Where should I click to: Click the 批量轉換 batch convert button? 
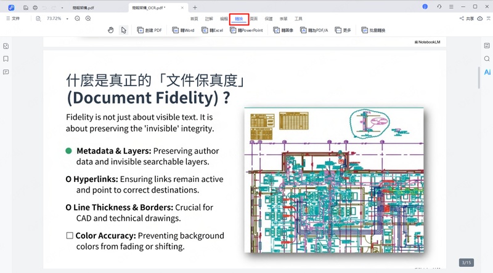click(x=373, y=30)
